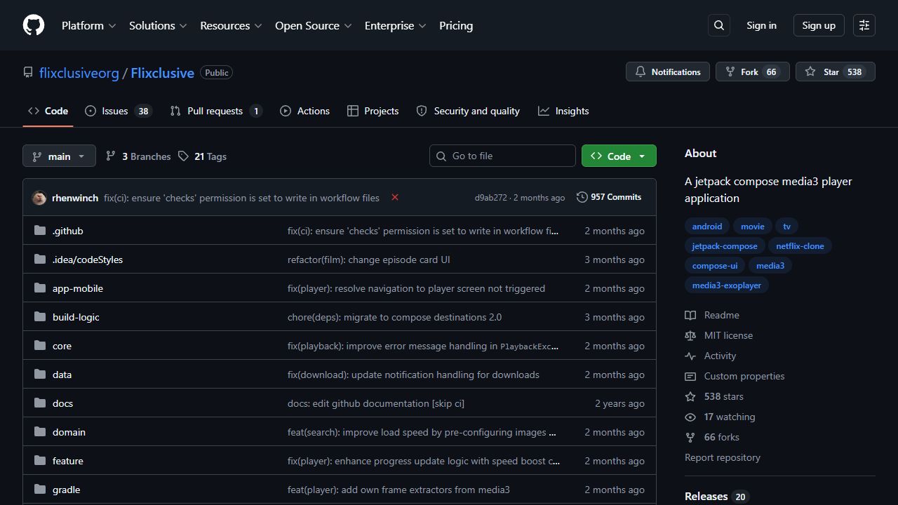Open the flixclusiveorg organization link
Screen dimensions: 898x505
pyautogui.click(x=79, y=73)
